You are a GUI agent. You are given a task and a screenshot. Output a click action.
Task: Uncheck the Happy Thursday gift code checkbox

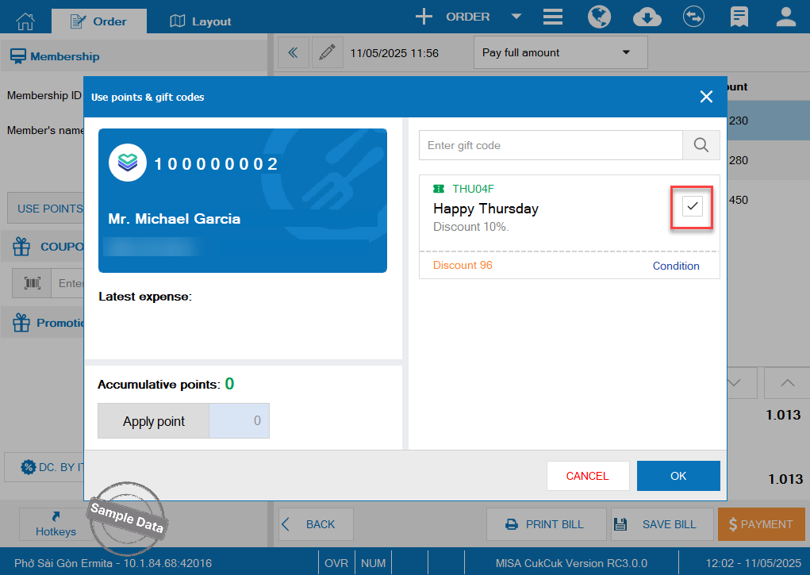coord(692,207)
